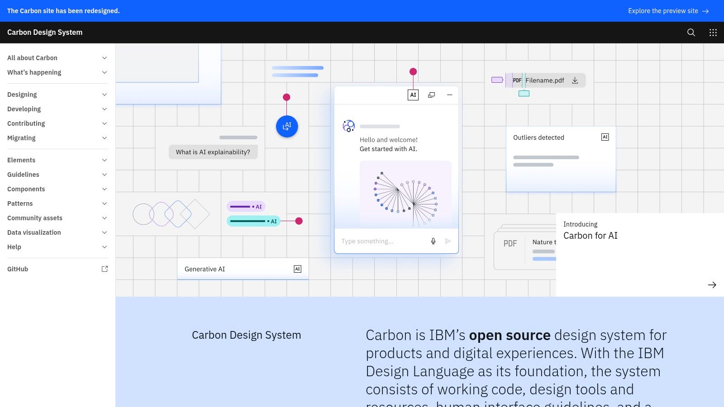Click the purple AI tag pill

pos(246,207)
